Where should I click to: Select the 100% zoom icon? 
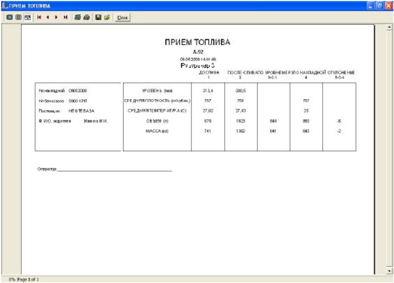tap(19, 17)
